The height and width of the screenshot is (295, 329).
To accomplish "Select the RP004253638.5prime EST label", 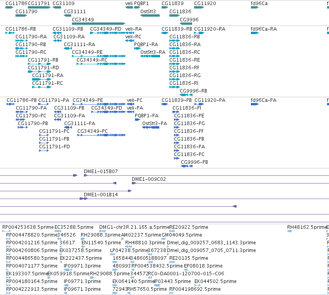I will [28, 227].
